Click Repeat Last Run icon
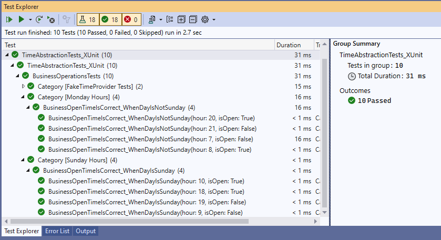Image resolution: width=441 pixels, height=240 pixels. point(39,19)
